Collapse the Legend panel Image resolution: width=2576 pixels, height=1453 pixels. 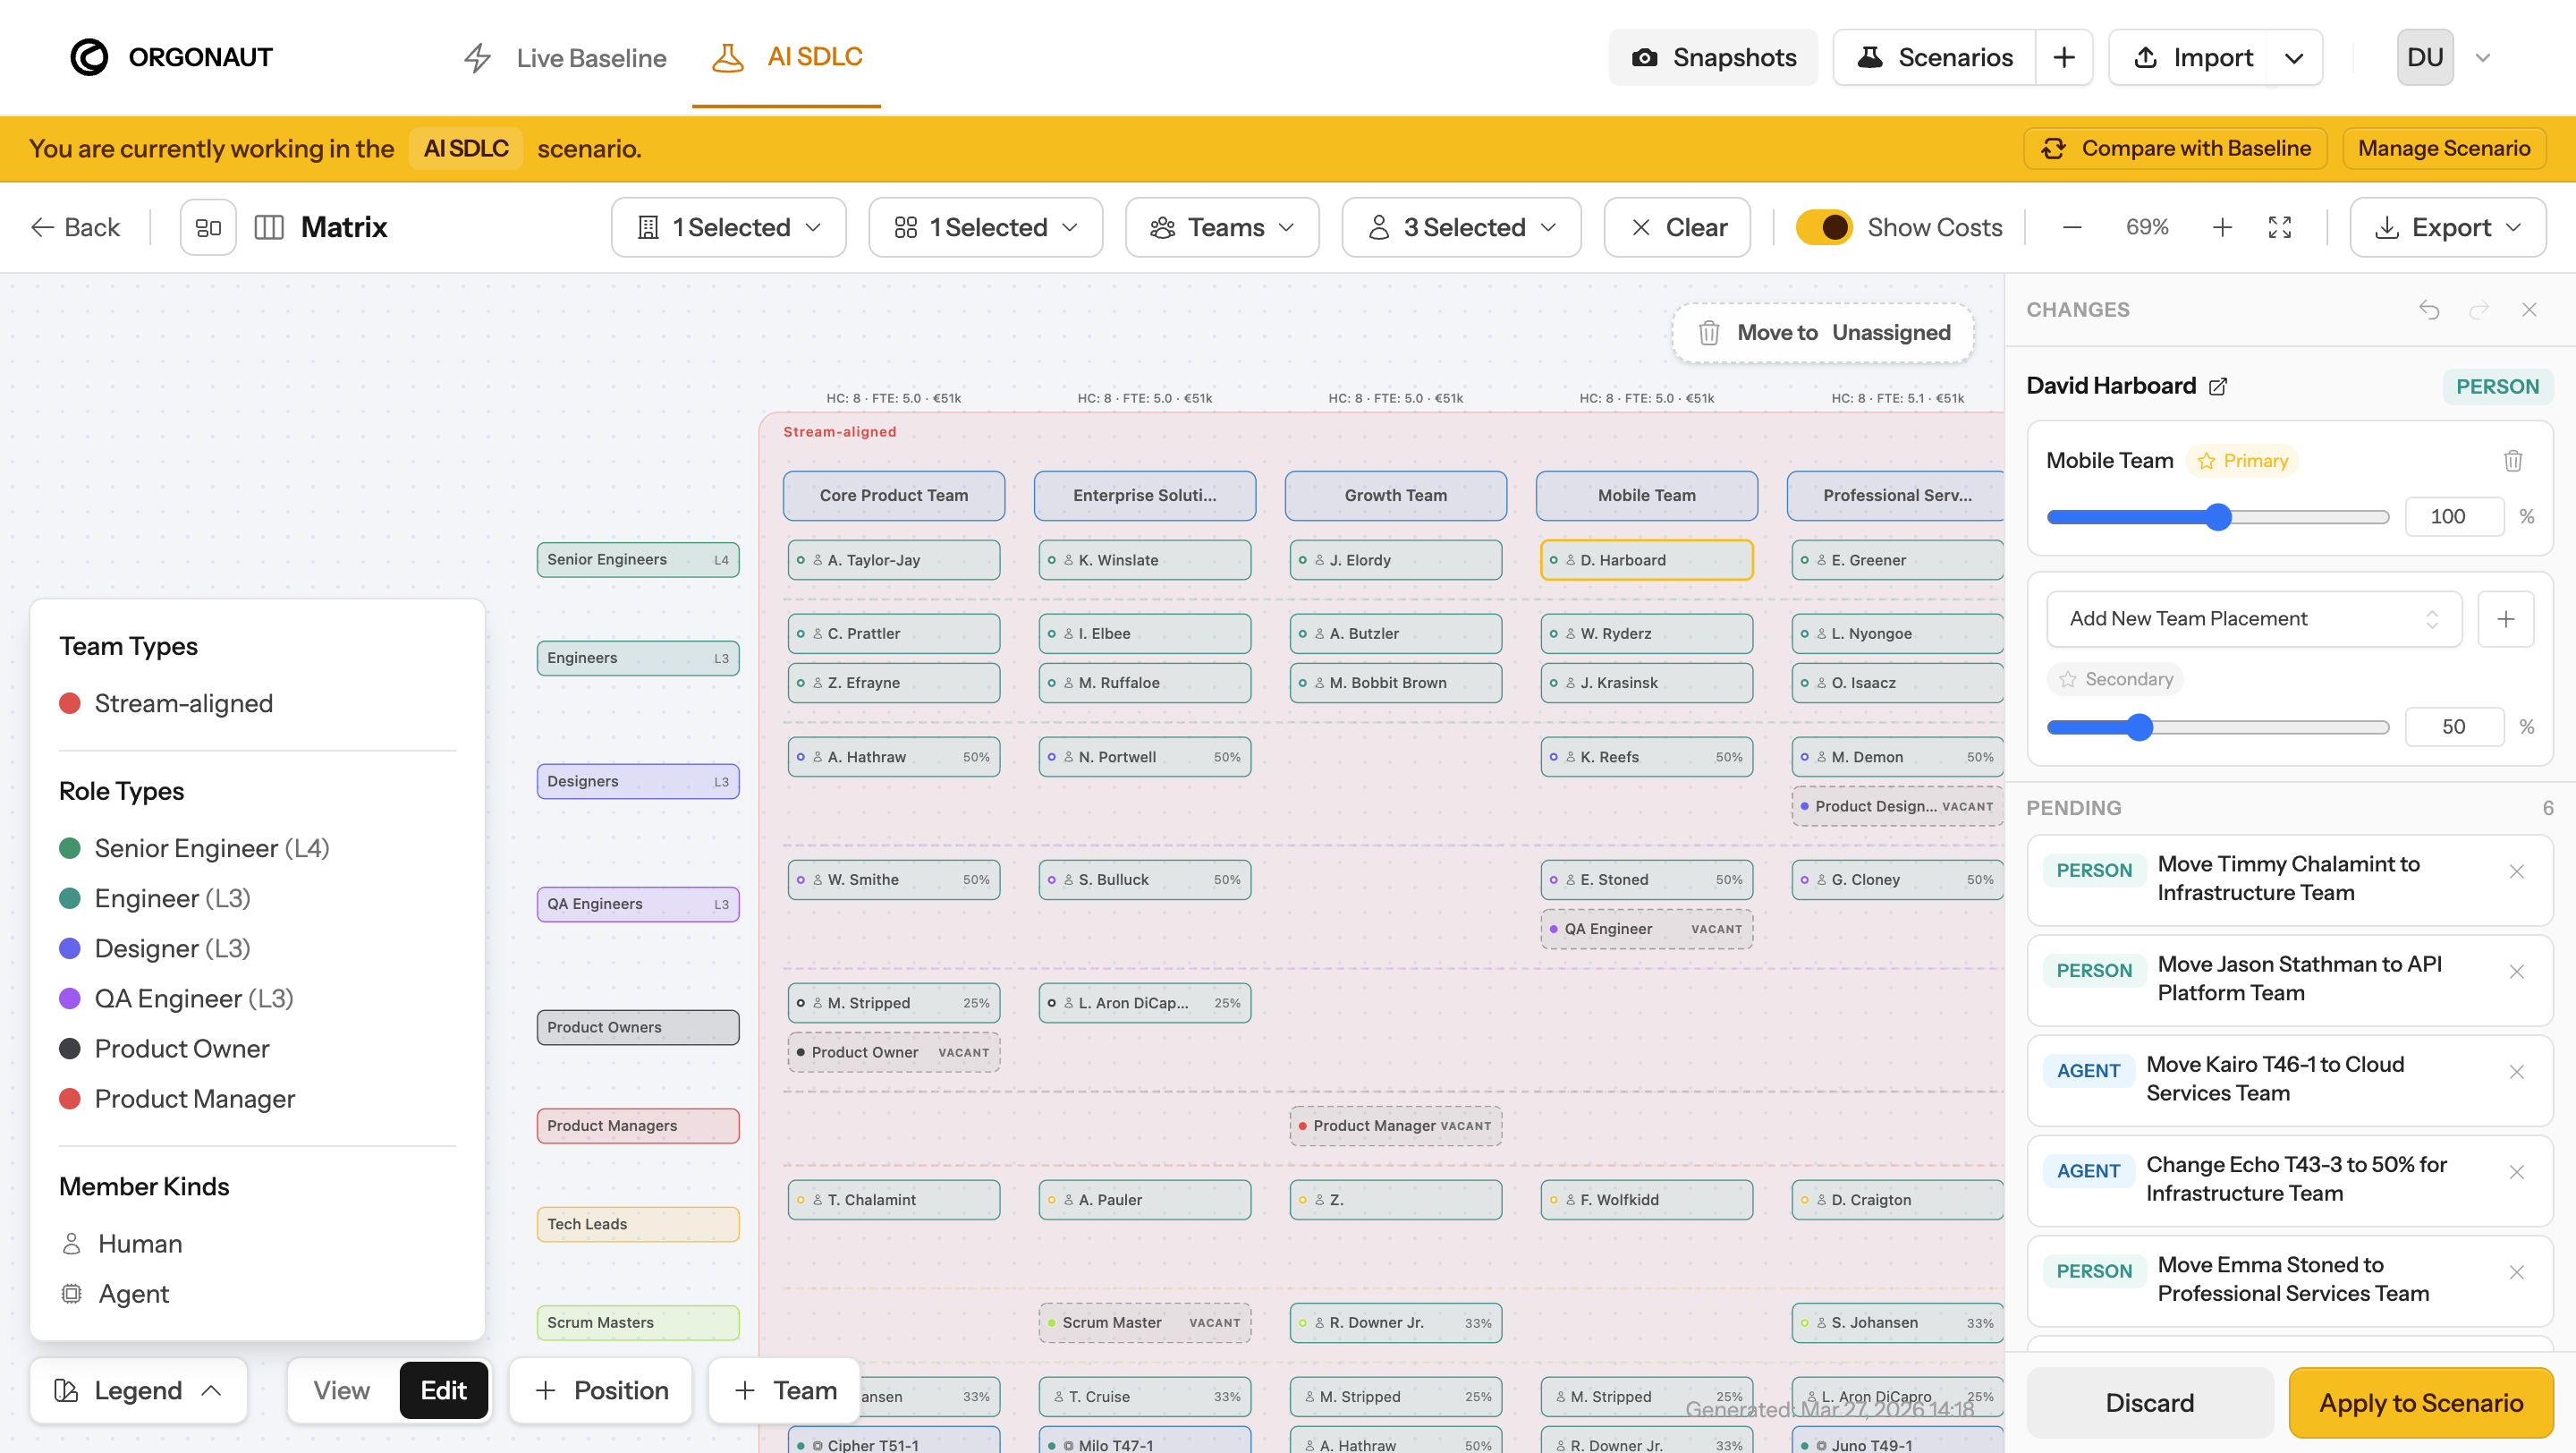138,1391
